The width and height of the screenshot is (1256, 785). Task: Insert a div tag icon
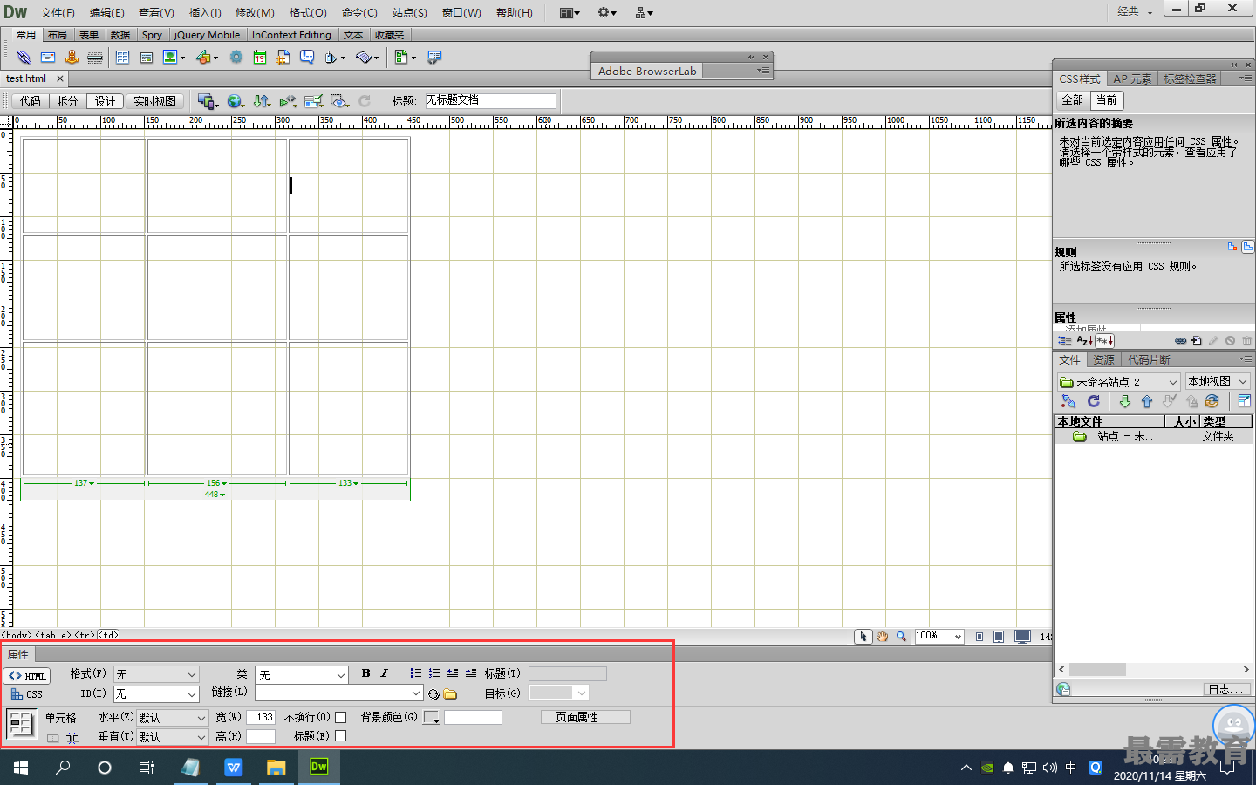coord(147,58)
